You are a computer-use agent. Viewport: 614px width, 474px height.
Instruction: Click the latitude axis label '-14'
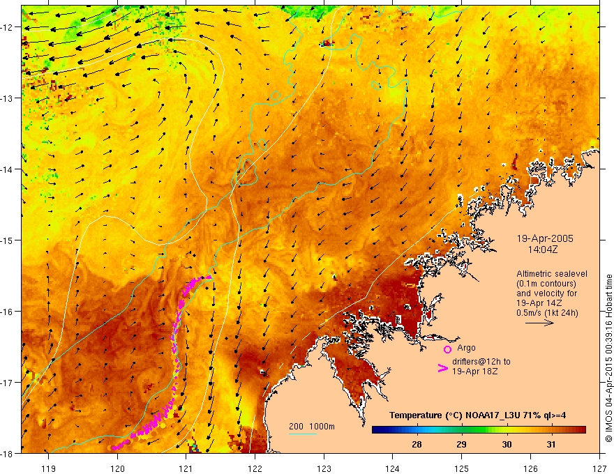7,169
